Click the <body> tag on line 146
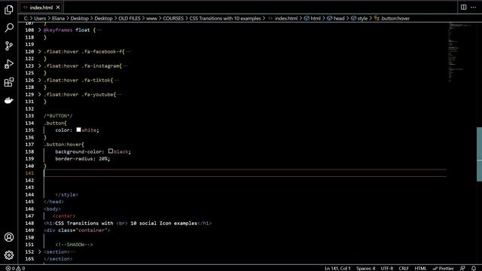482x271 pixels. click(52, 209)
